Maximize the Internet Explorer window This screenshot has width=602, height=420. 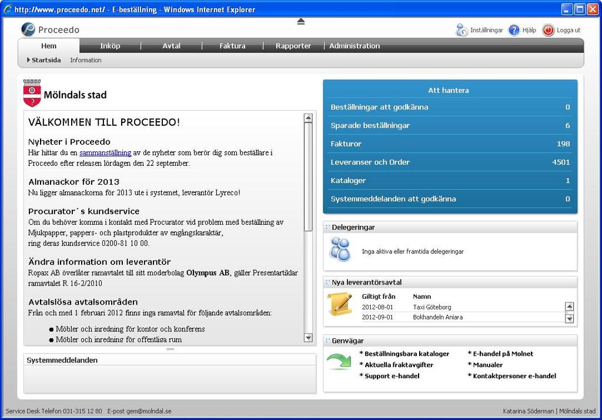[580, 9]
